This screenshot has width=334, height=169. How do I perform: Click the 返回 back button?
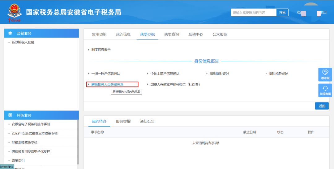point(322,106)
